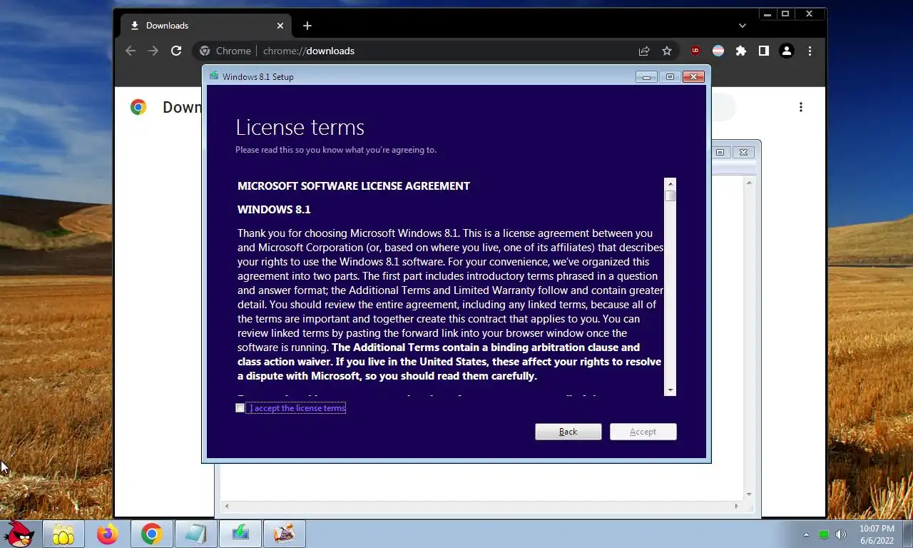
Task: Click the license text scrollbar down arrow
Action: coord(670,390)
